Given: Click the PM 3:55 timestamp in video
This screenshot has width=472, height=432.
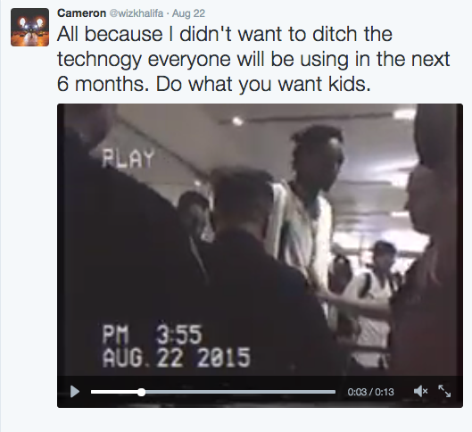Looking at the screenshot, I should tap(152, 335).
